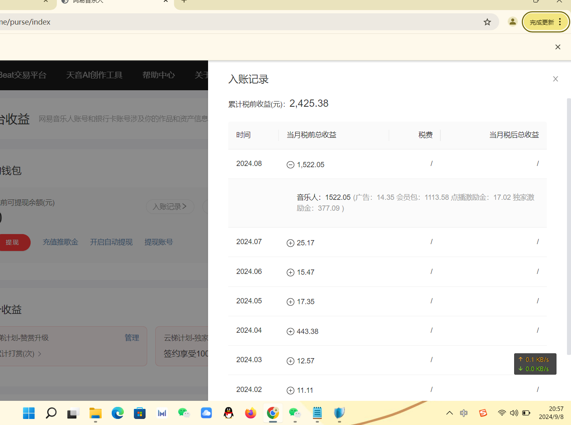Click the red 提现 withdraw button

tap(13, 242)
